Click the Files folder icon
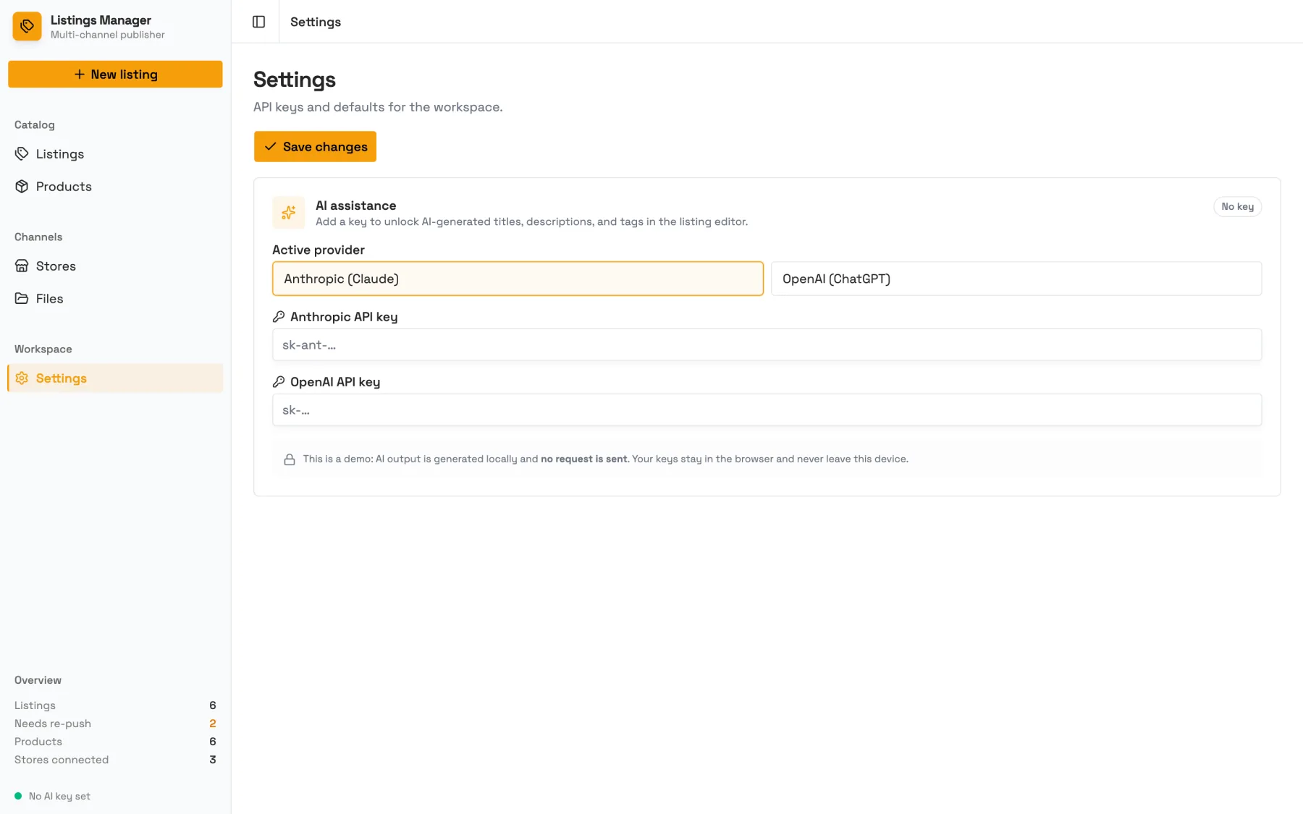Viewport: 1303px width, 814px height. pyautogui.click(x=22, y=298)
